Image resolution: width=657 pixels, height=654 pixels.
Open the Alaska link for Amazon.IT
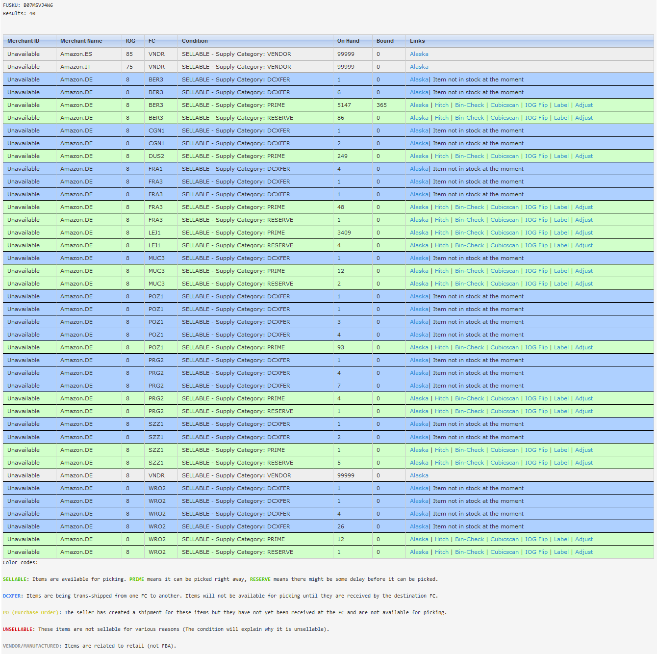coord(419,67)
